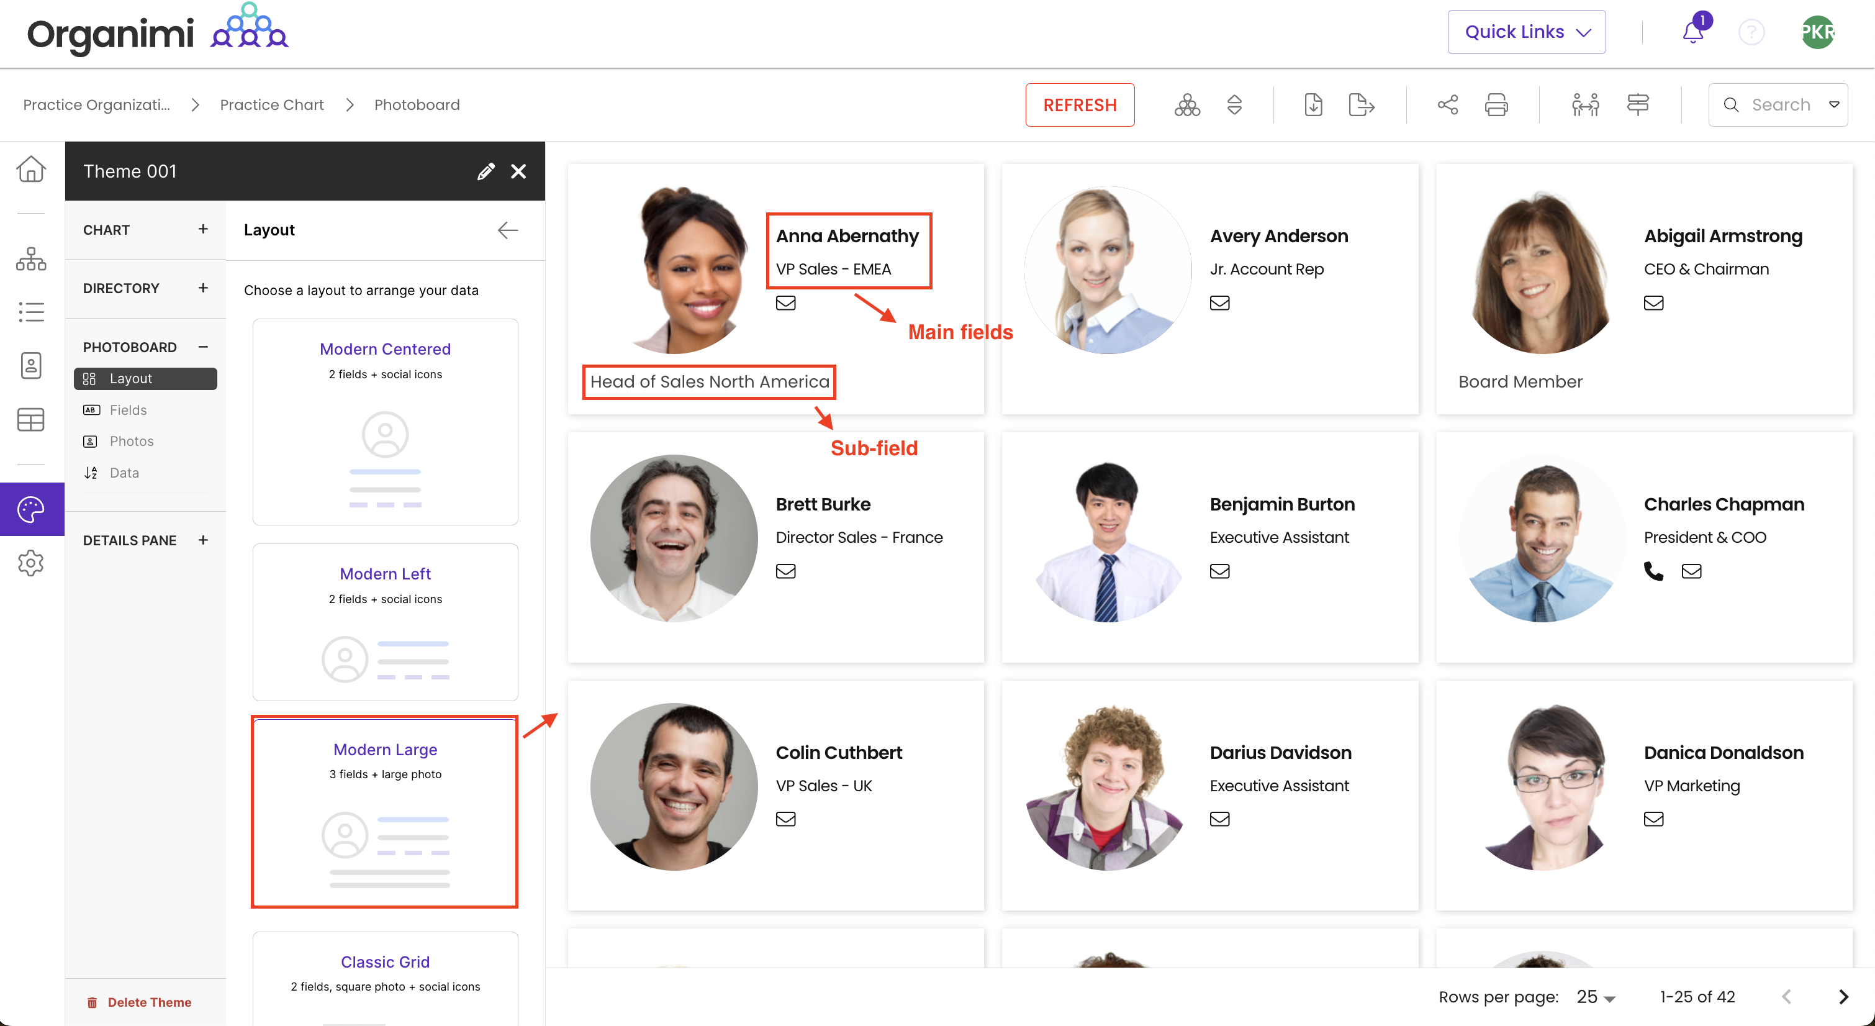This screenshot has height=1026, width=1875.
Task: Click the signpost toolbar icon
Action: pyautogui.click(x=1638, y=105)
